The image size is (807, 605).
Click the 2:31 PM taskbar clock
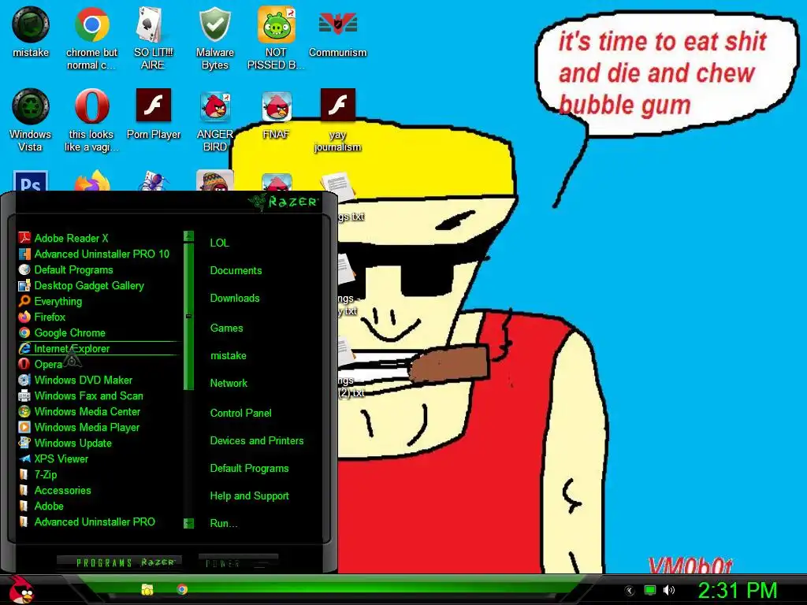[x=737, y=590]
